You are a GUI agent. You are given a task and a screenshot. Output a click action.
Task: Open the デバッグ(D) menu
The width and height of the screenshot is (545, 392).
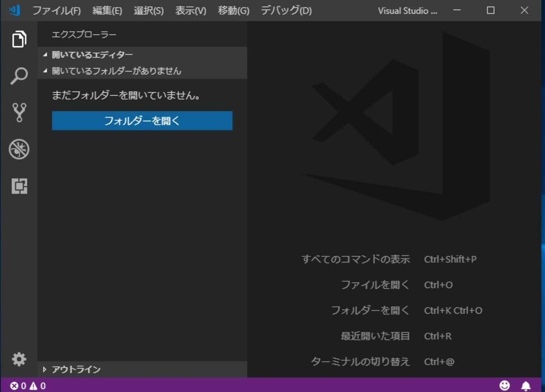(x=286, y=10)
